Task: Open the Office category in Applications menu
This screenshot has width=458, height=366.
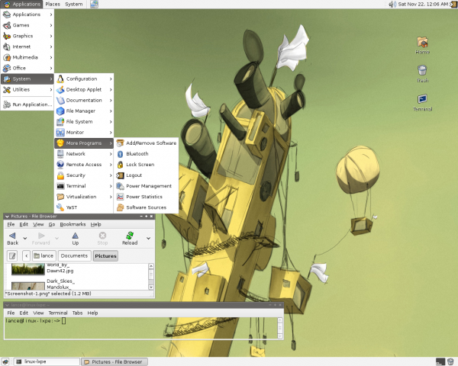Action: [27, 68]
